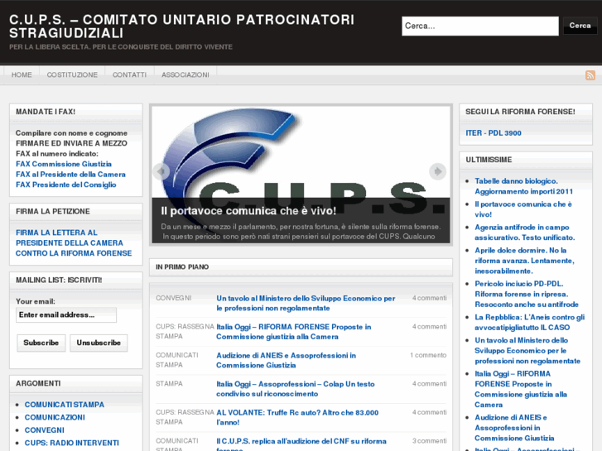Open FAX Commissione Giustizia link
602x451 pixels.
pos(64,164)
